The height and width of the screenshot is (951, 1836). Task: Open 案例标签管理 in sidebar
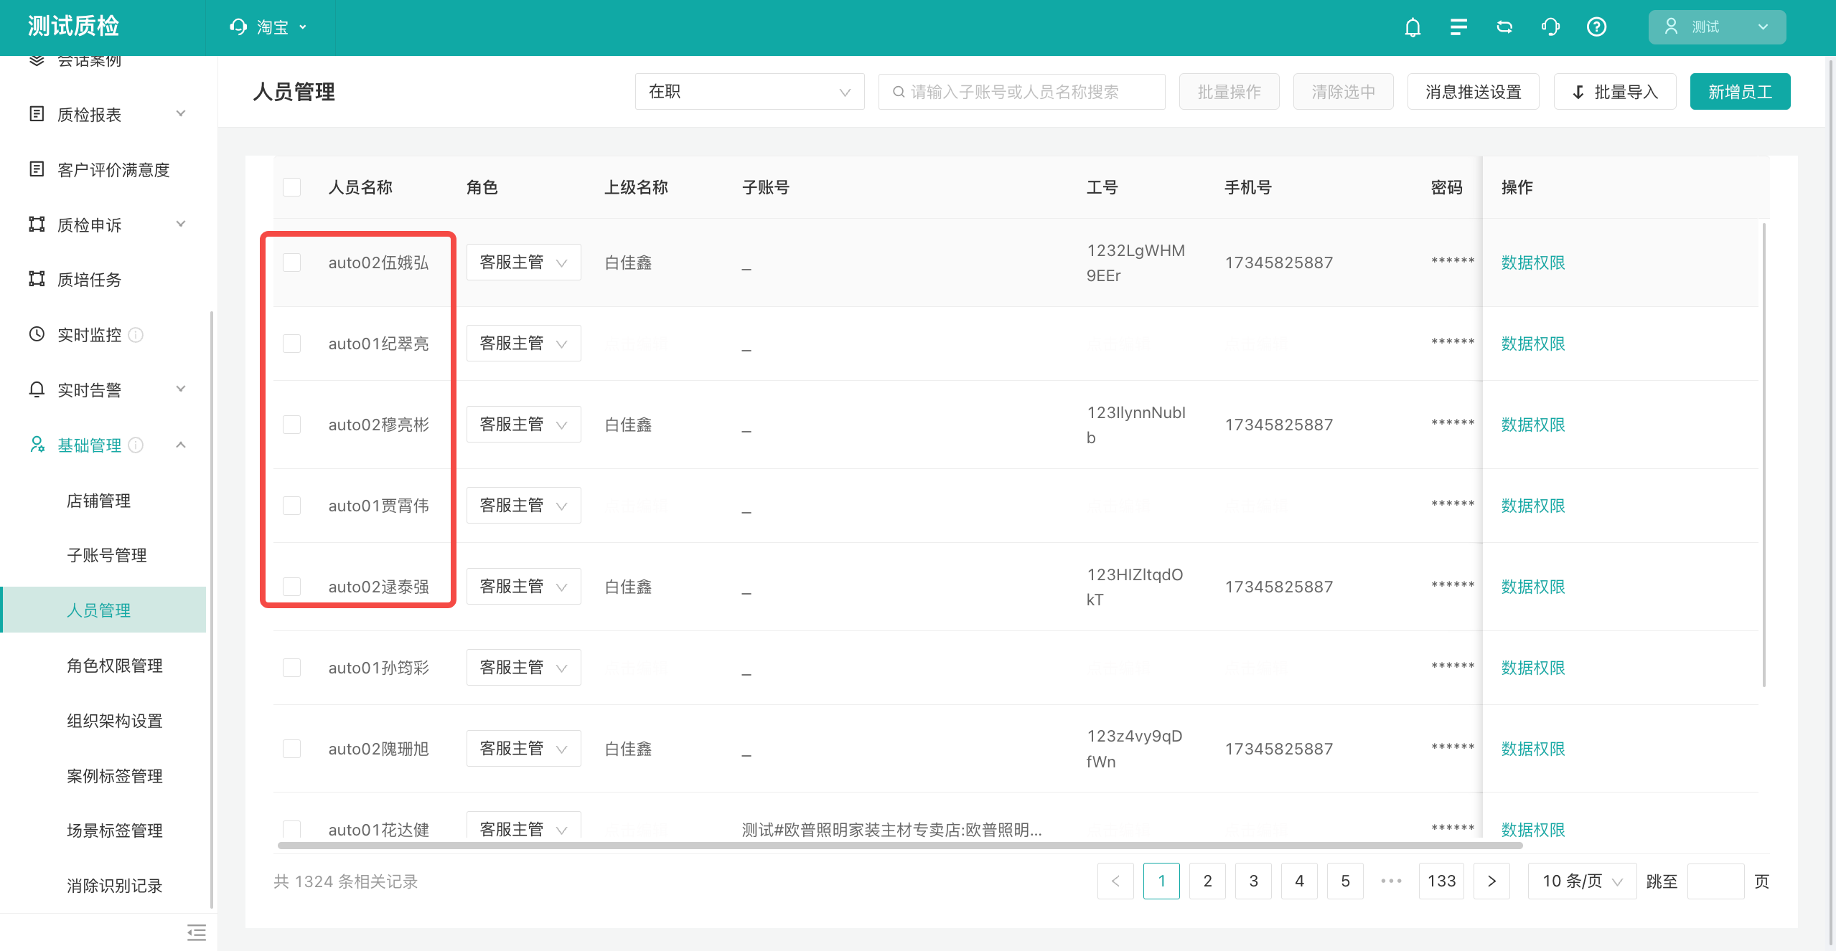coord(115,776)
